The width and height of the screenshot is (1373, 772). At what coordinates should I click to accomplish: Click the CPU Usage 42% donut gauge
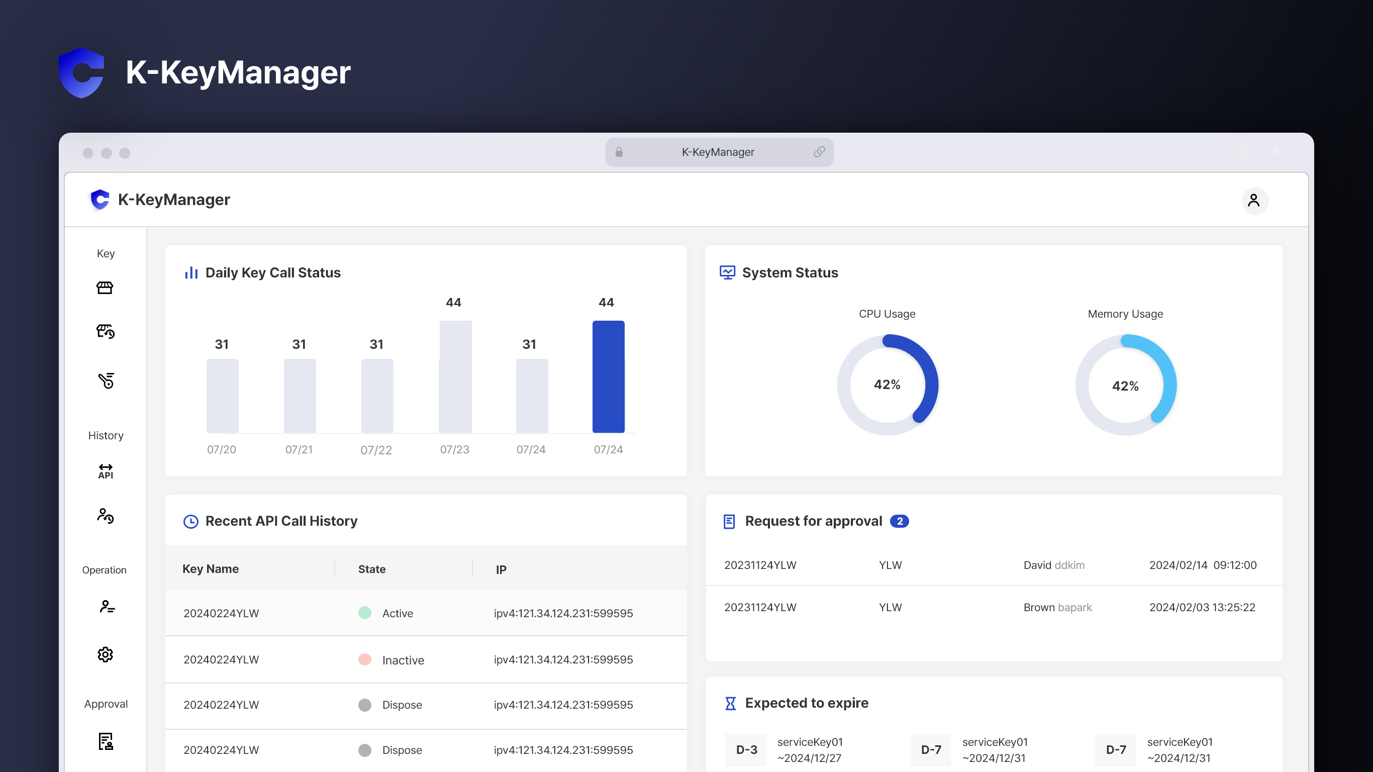point(888,384)
